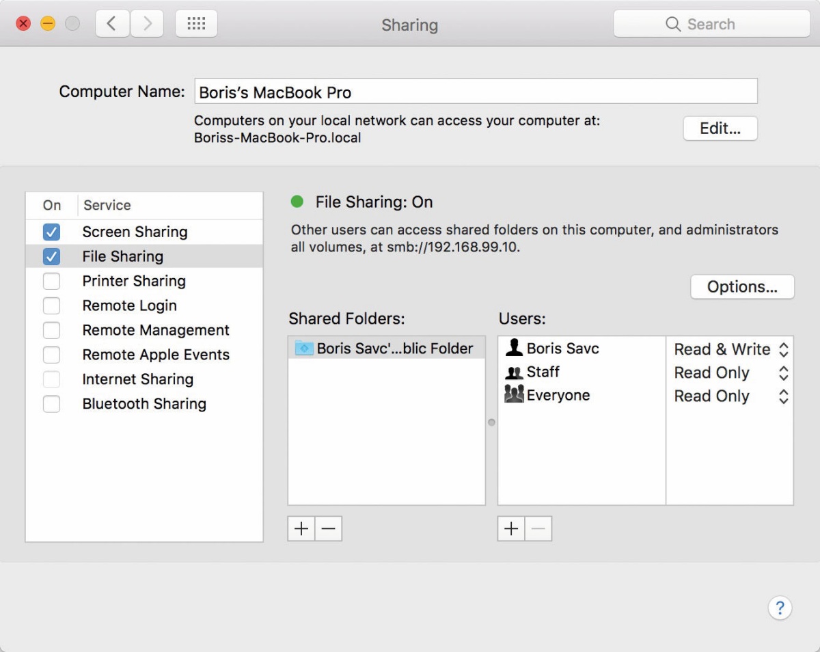820x652 pixels.
Task: Click the On column header
Action: [52, 205]
